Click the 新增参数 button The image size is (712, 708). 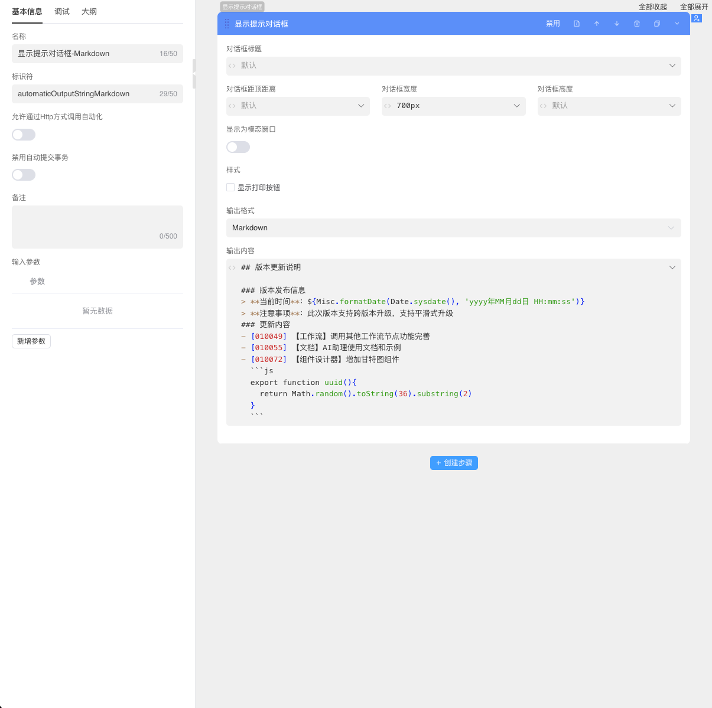point(31,341)
